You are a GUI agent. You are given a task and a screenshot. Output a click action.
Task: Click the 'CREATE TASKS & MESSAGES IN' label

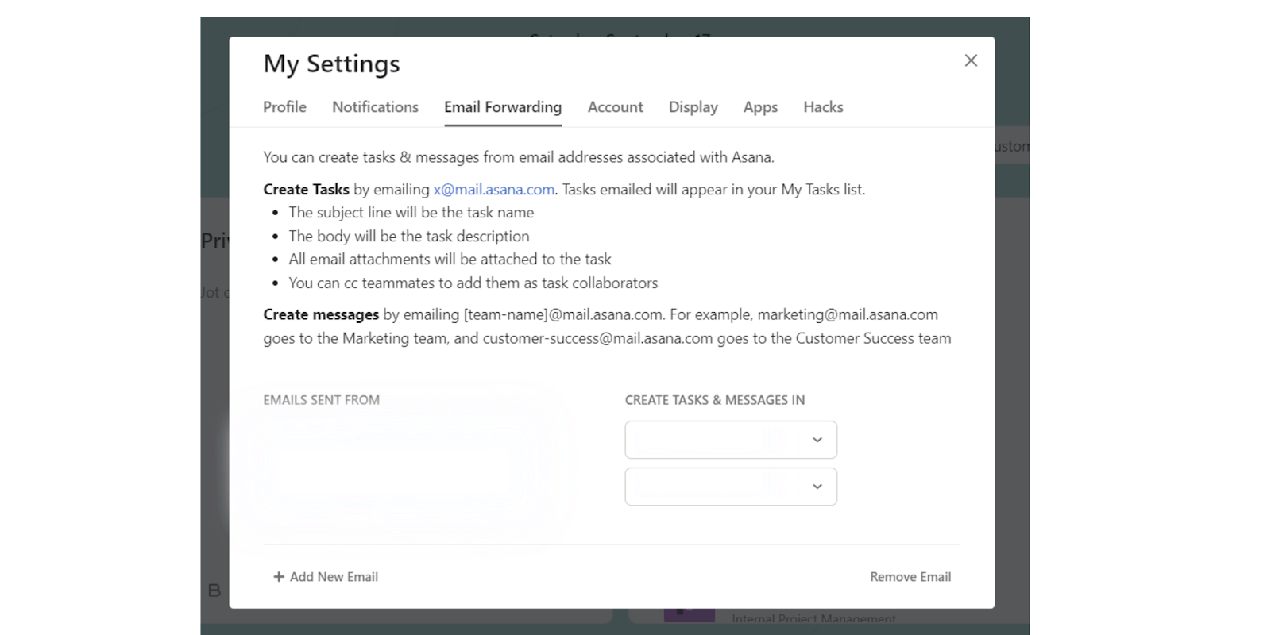(715, 400)
